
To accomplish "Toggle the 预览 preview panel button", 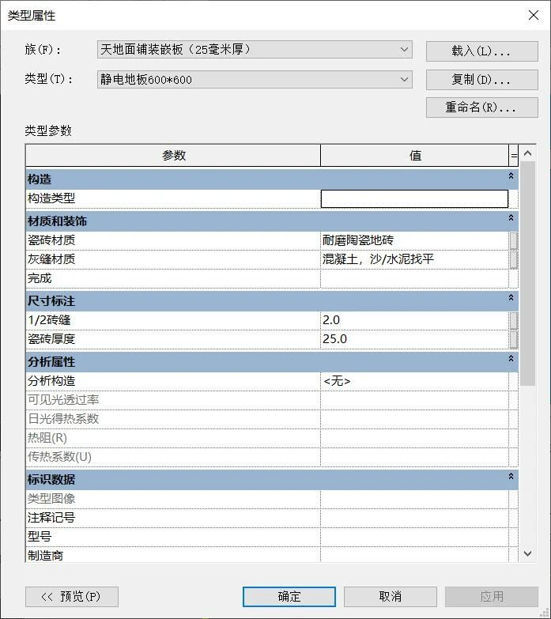I will coord(71,597).
